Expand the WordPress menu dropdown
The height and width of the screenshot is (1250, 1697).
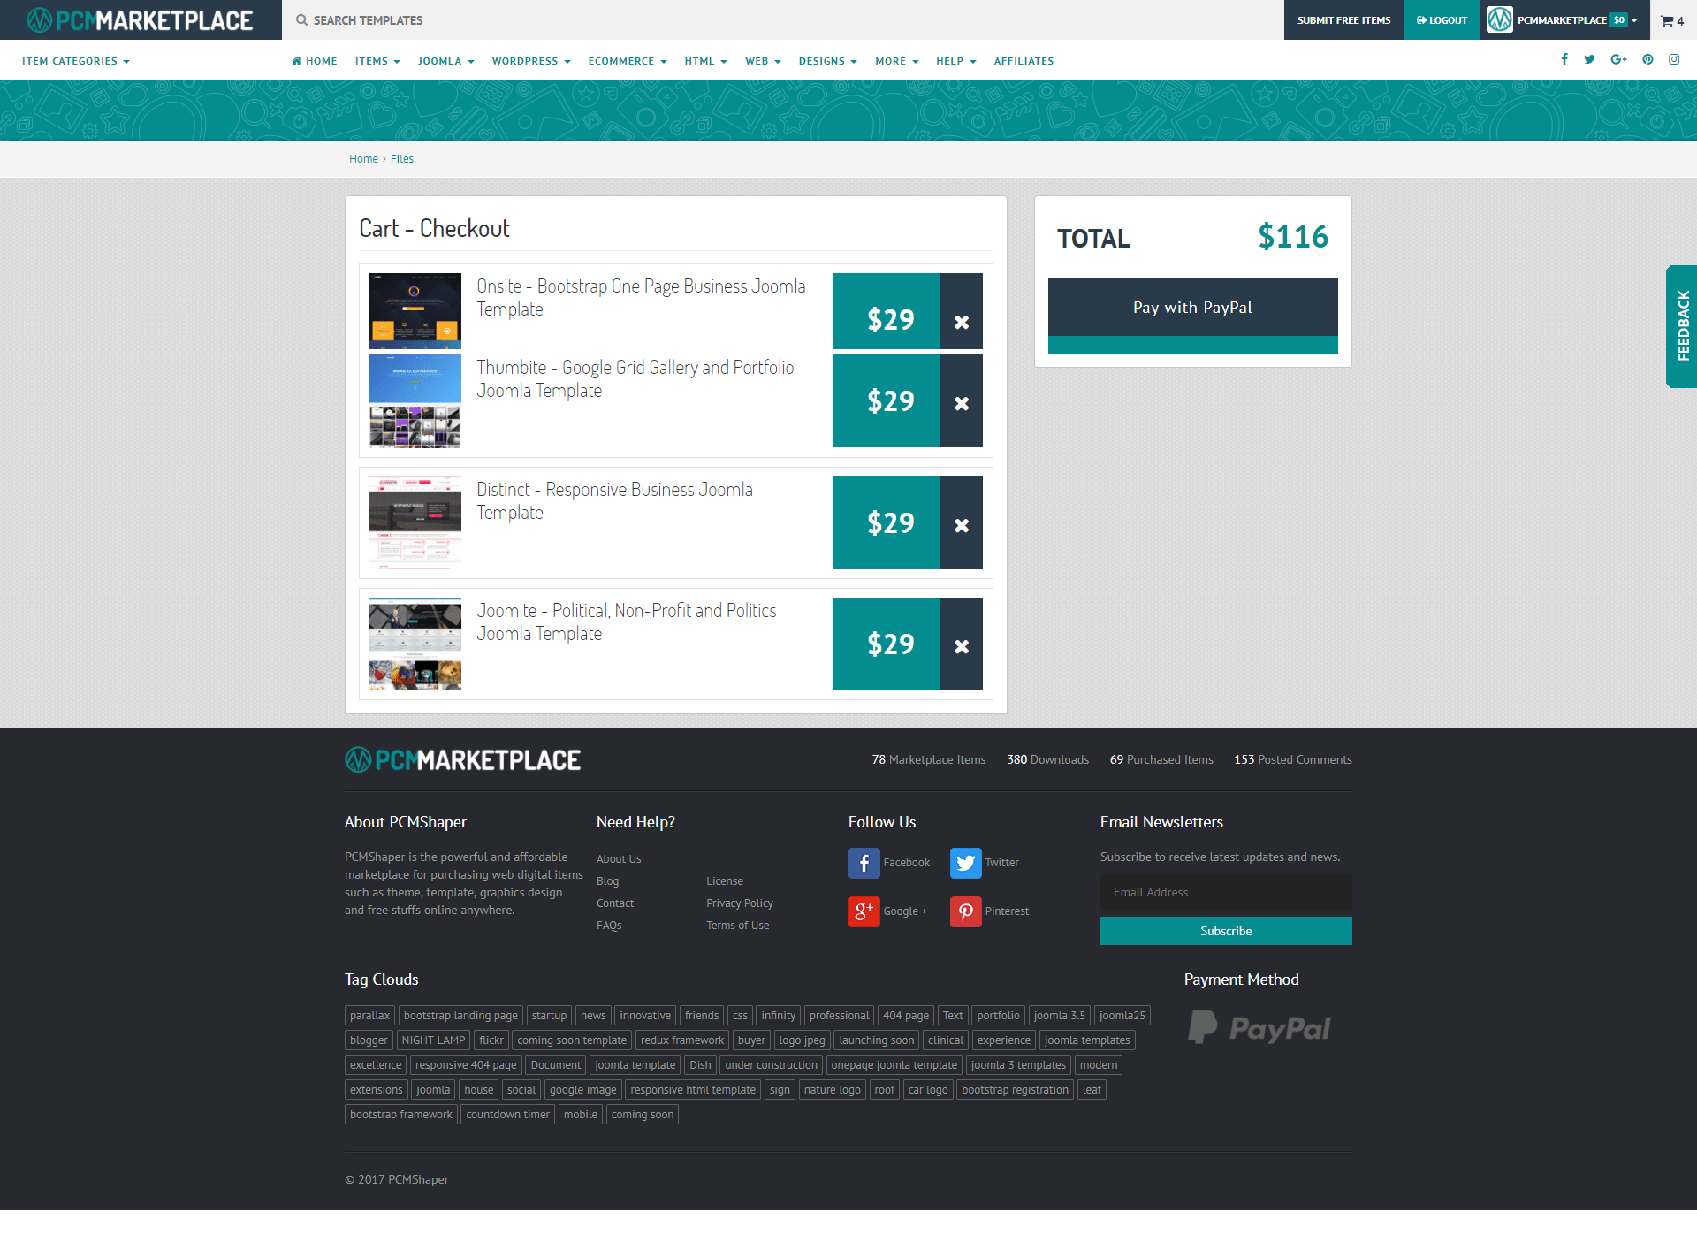point(531,61)
